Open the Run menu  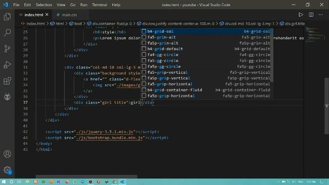83,5
